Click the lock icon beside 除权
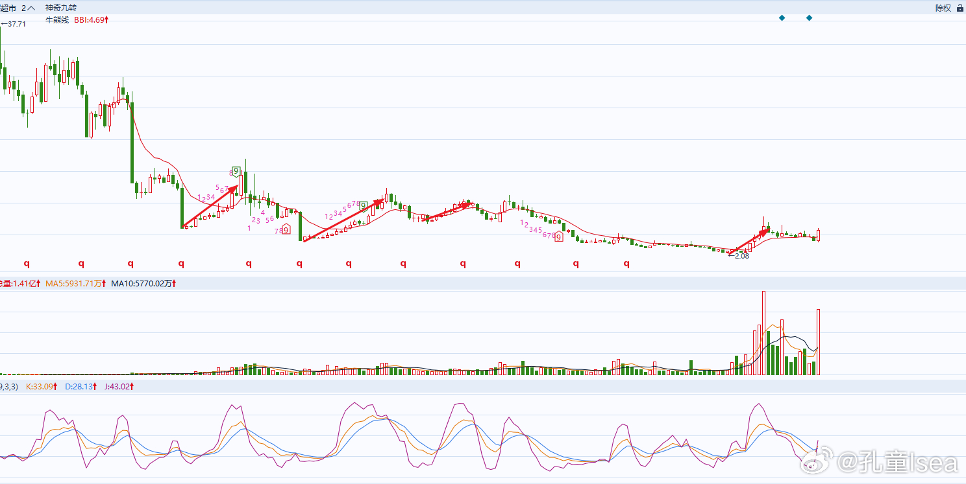This screenshot has width=966, height=484. coord(960,8)
